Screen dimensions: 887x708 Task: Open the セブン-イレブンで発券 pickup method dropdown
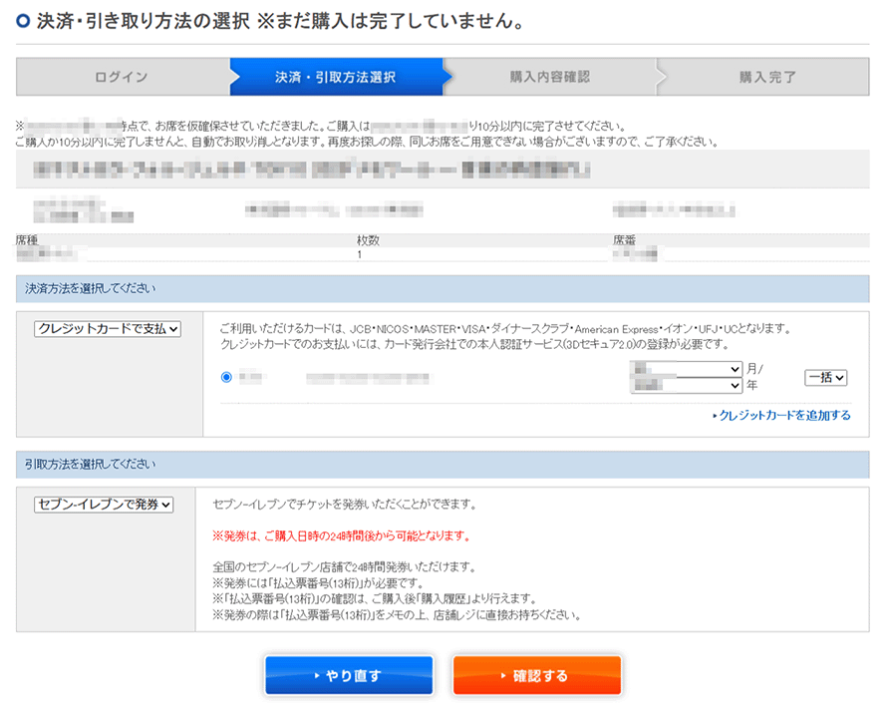coord(104,505)
